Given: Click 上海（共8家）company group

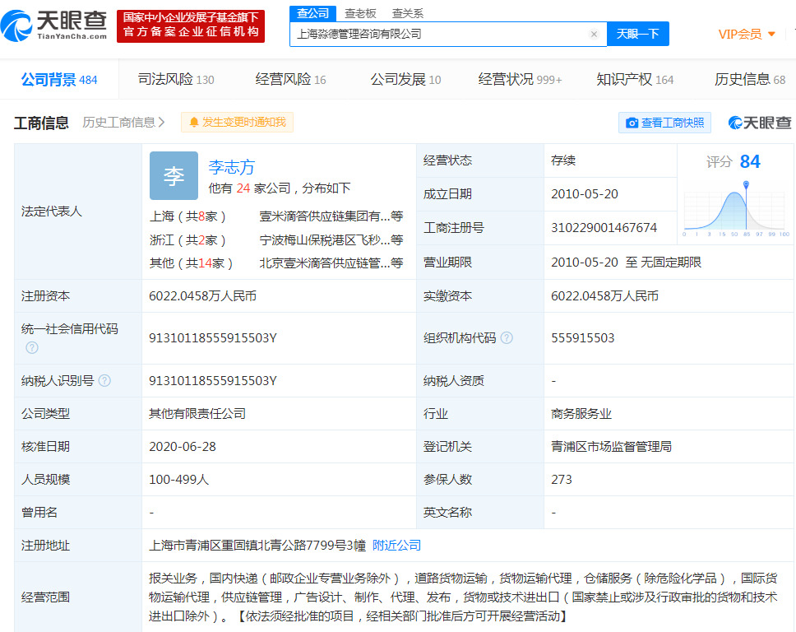Looking at the screenshot, I should [187, 216].
